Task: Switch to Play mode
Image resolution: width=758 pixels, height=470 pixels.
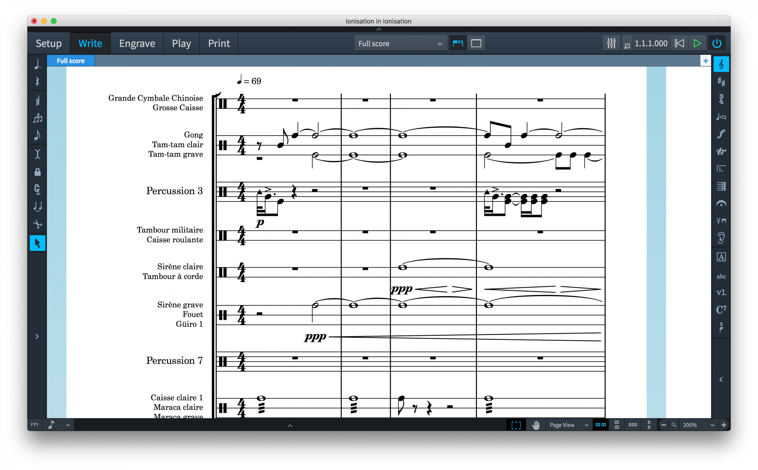Action: click(x=181, y=43)
